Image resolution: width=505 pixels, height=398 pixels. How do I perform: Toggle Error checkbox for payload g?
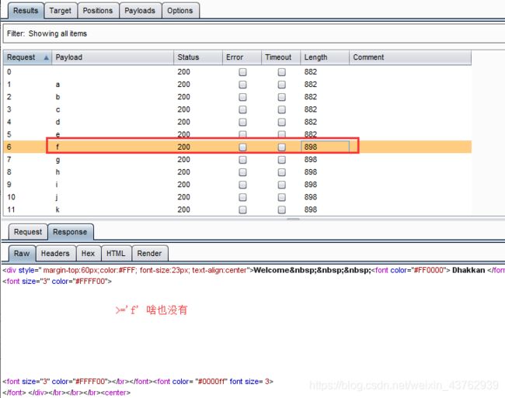pos(242,160)
